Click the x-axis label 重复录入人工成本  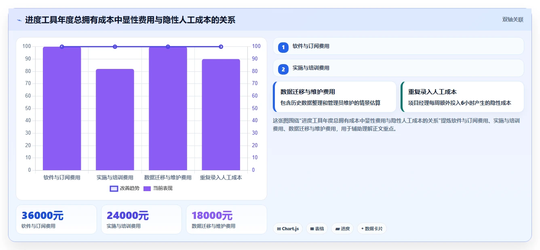click(x=221, y=177)
